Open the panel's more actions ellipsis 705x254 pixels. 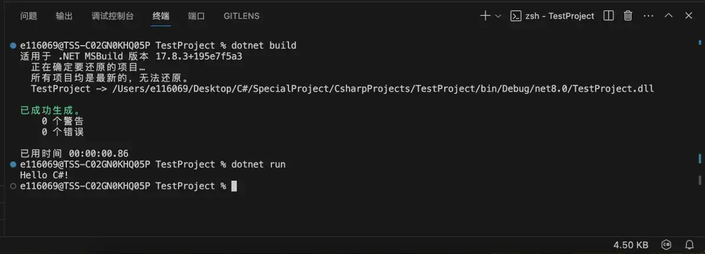[x=648, y=16]
